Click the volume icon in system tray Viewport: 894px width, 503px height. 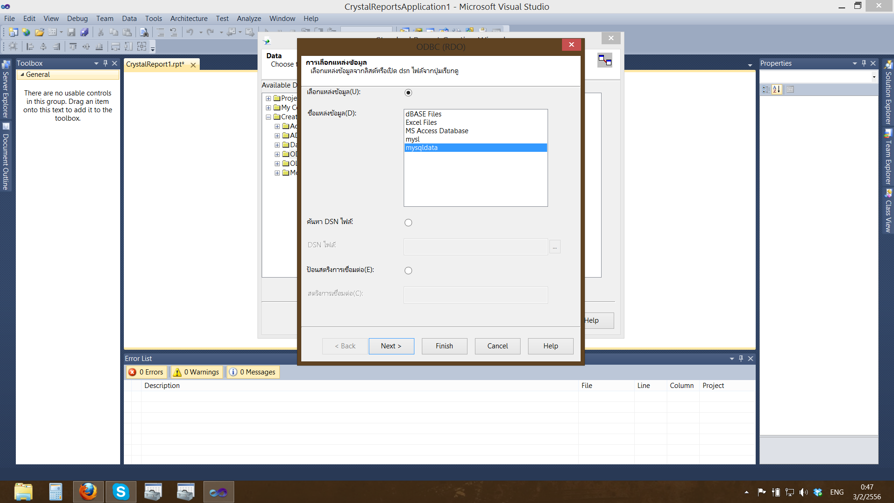click(804, 492)
